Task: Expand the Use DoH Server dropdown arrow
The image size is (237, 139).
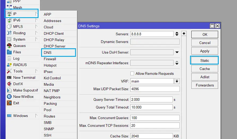Action: click(x=177, y=52)
